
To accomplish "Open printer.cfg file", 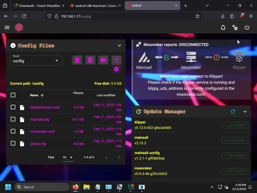I will [x=38, y=144].
